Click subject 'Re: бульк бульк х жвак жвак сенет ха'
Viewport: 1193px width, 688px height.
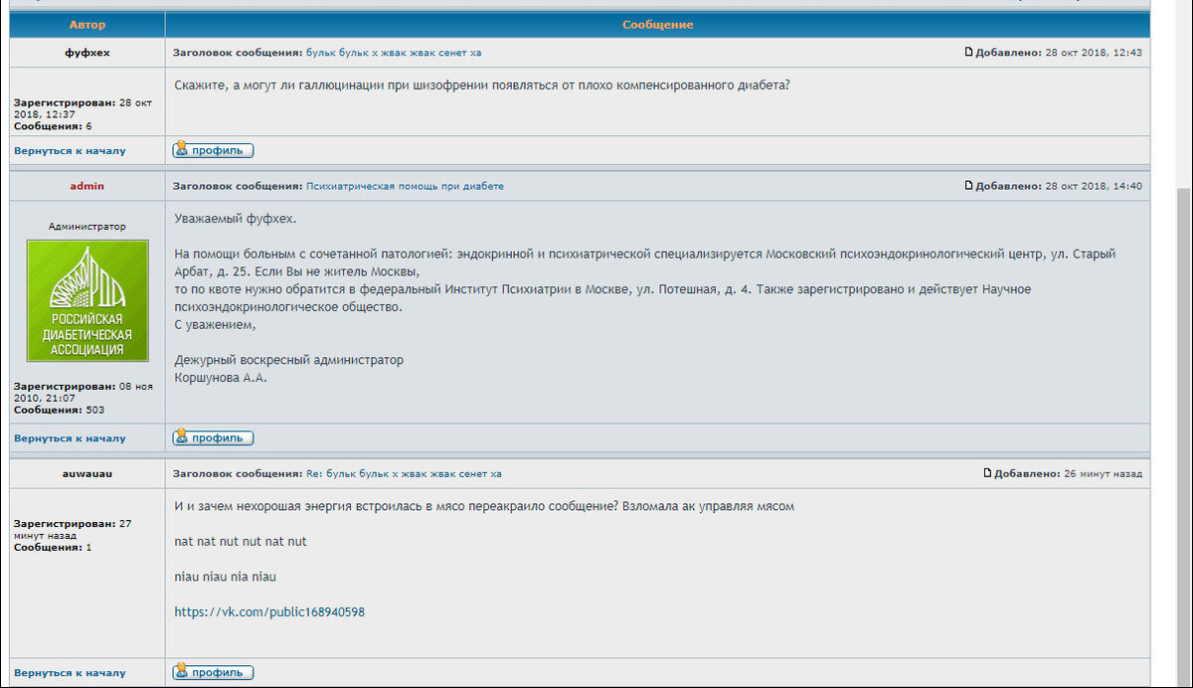pos(404,474)
